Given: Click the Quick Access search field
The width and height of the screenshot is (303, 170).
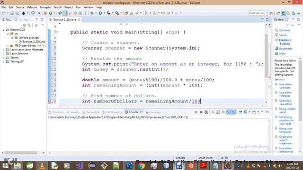Looking at the screenshot, I should [x=256, y=13].
